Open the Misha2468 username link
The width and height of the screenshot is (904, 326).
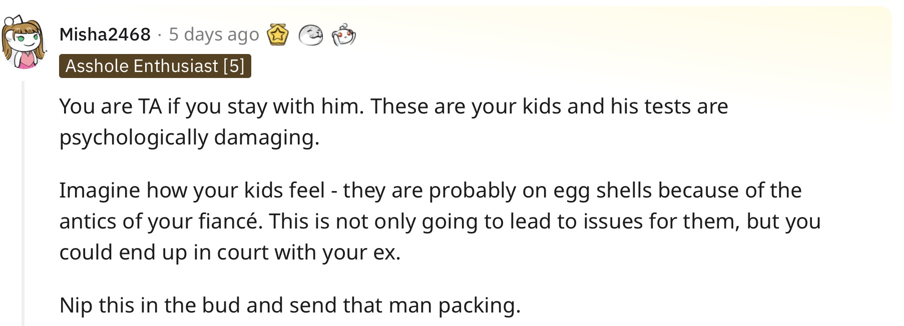(105, 34)
